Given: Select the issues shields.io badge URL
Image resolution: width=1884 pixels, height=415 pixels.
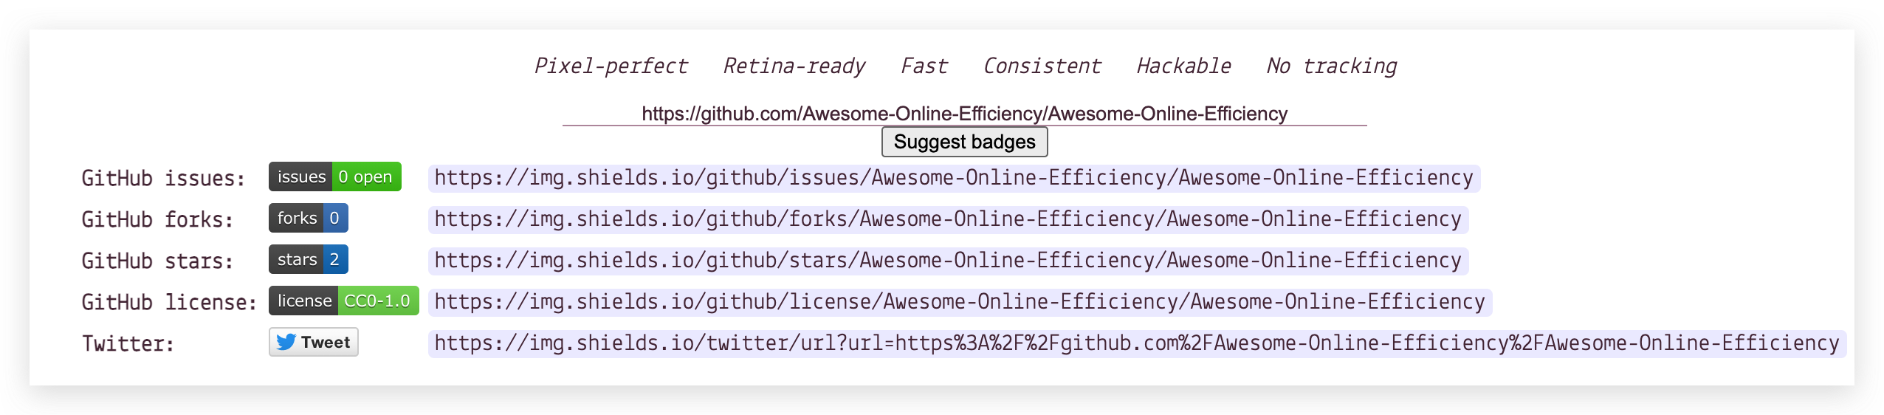Looking at the screenshot, I should click(953, 178).
